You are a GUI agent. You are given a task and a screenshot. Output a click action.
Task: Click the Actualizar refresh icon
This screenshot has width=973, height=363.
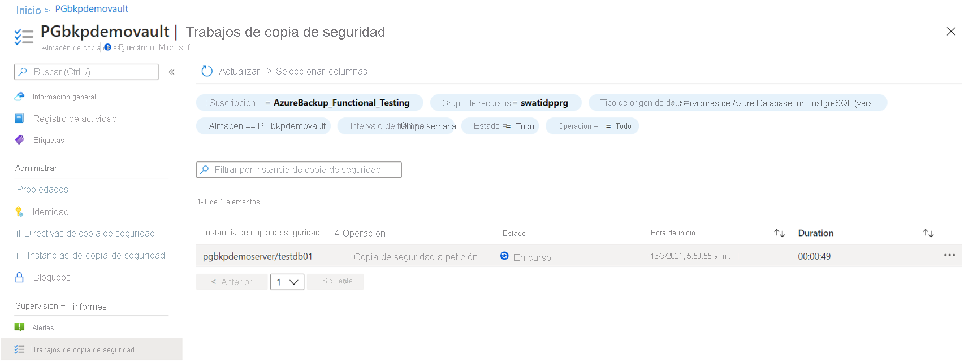pyautogui.click(x=207, y=71)
